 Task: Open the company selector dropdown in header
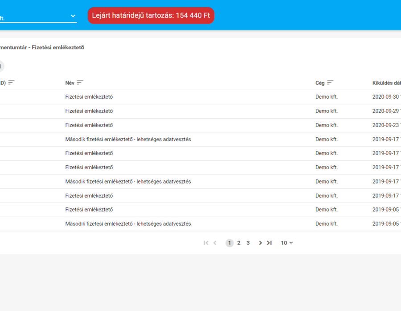(x=38, y=16)
